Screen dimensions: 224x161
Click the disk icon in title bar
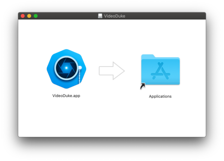pyautogui.click(x=100, y=16)
